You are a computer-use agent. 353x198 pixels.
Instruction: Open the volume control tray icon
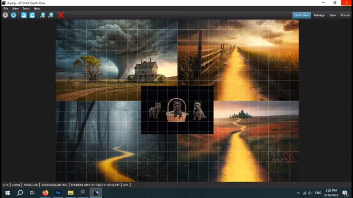pyautogui.click(x=311, y=193)
